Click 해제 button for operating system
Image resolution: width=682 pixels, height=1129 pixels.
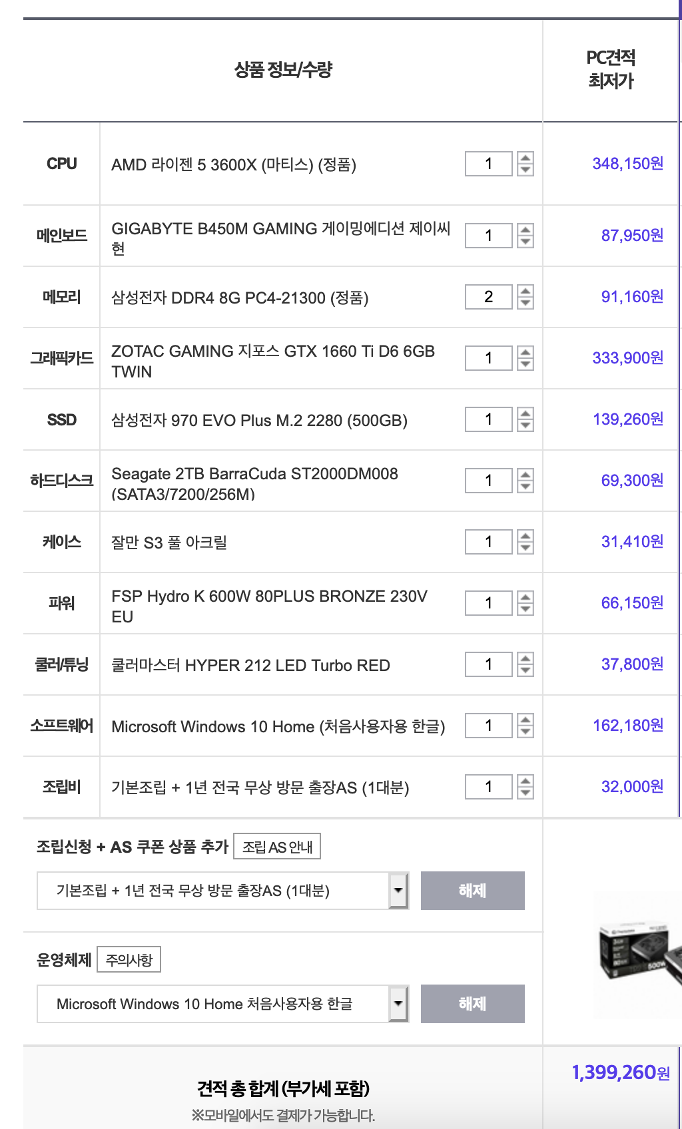pos(472,1004)
